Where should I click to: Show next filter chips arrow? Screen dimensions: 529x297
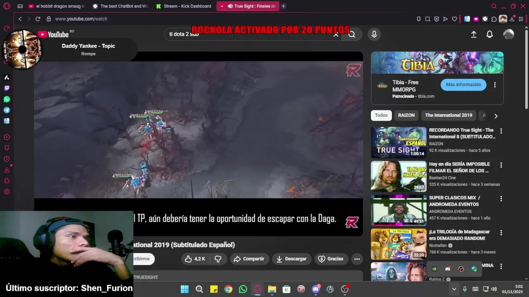(496, 116)
